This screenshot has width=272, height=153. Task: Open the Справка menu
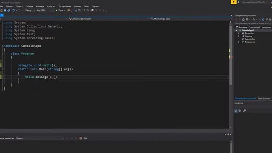96,6
